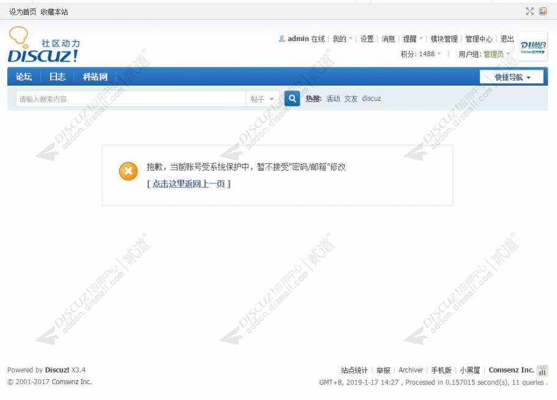Click Discuz! link in Powered by line
Viewport: 557px width, 400px height.
point(57,370)
